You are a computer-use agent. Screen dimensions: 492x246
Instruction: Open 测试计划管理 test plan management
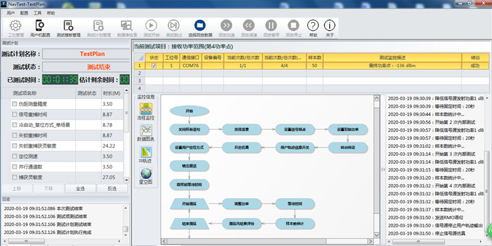(x=99, y=29)
